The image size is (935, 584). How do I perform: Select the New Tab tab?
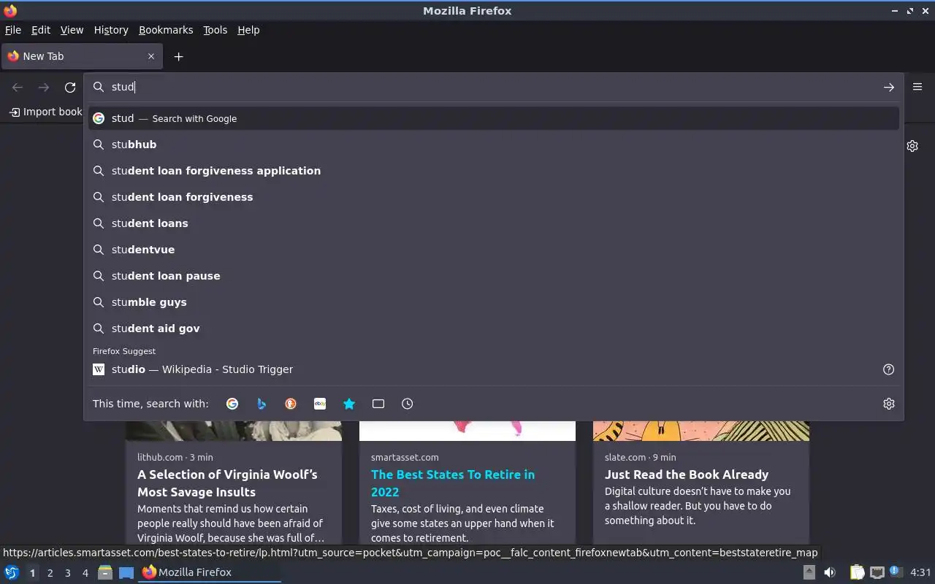point(80,56)
